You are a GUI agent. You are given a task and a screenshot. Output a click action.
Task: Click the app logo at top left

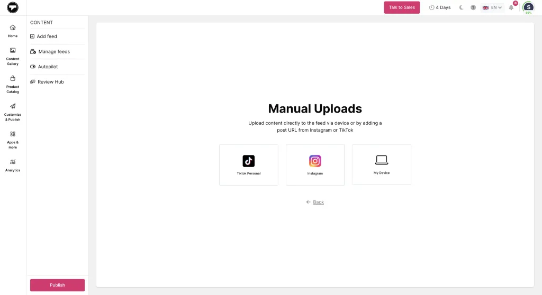[x=13, y=7]
